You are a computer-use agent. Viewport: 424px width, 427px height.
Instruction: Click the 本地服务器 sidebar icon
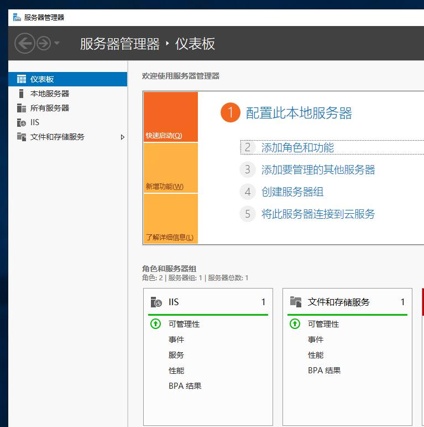click(x=21, y=94)
